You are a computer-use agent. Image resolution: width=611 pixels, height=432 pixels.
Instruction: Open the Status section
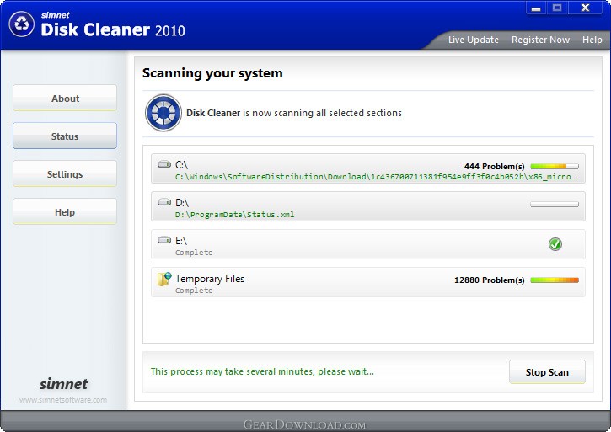coord(65,136)
